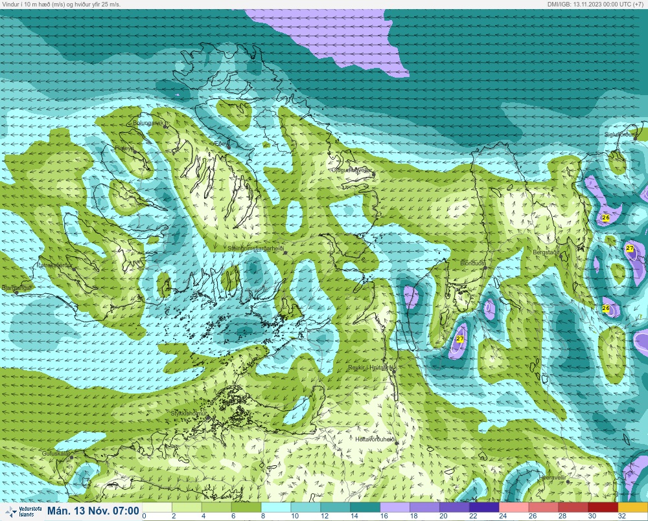648x521 pixels.
Task: Click the Bjargtangar station label
Action: point(16,288)
